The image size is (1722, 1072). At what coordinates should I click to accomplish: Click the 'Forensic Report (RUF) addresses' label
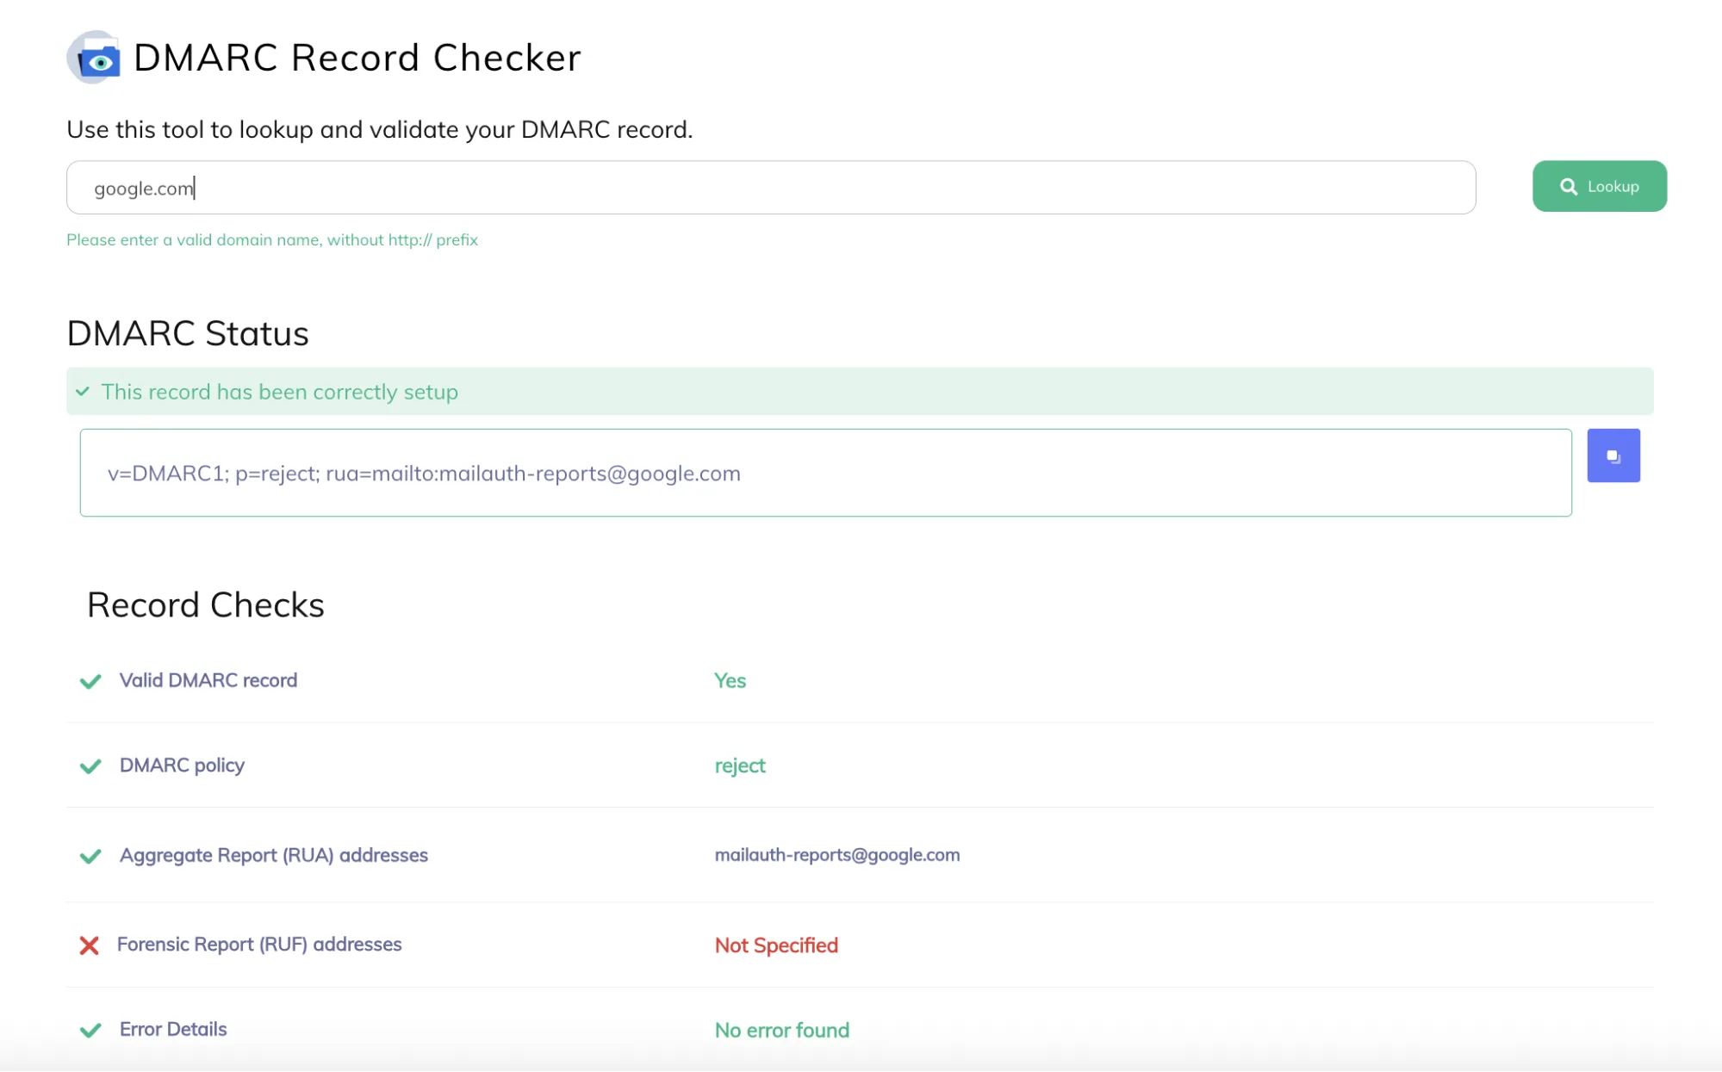(x=259, y=945)
